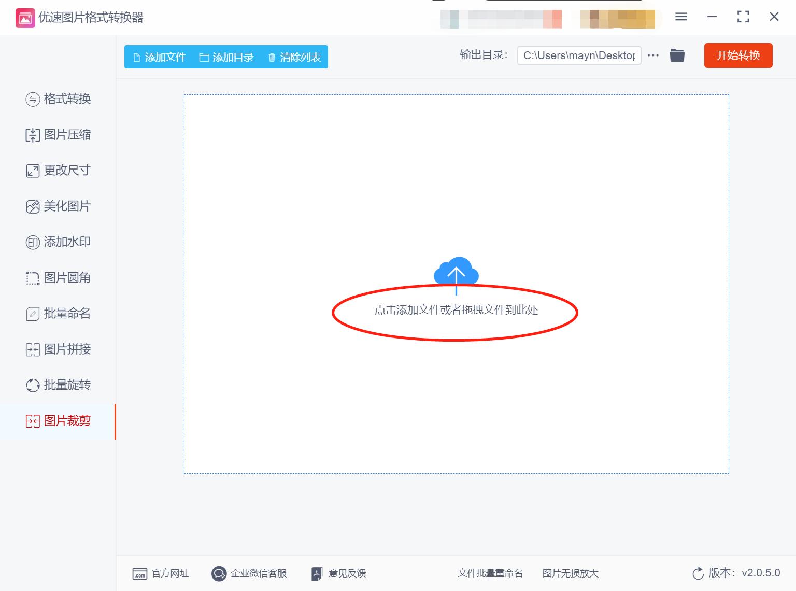Switch to the 批量命名 rename section
This screenshot has width=796, height=591.
58,313
